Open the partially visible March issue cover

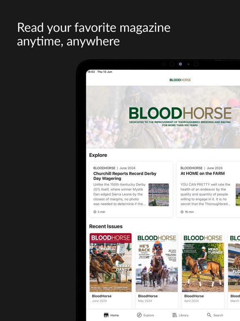(x=234, y=262)
